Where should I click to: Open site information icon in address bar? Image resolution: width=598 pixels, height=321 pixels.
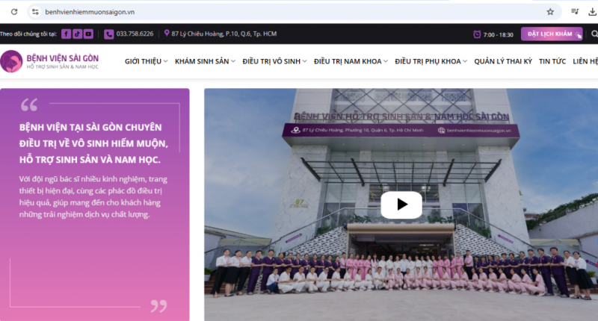35,12
